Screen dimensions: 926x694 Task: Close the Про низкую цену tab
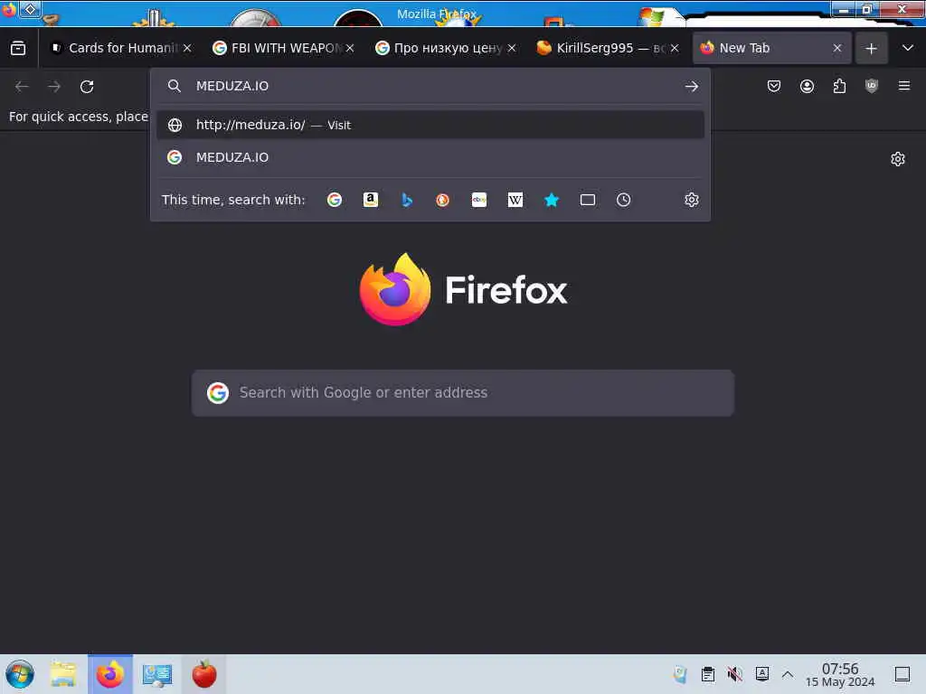[x=512, y=49]
